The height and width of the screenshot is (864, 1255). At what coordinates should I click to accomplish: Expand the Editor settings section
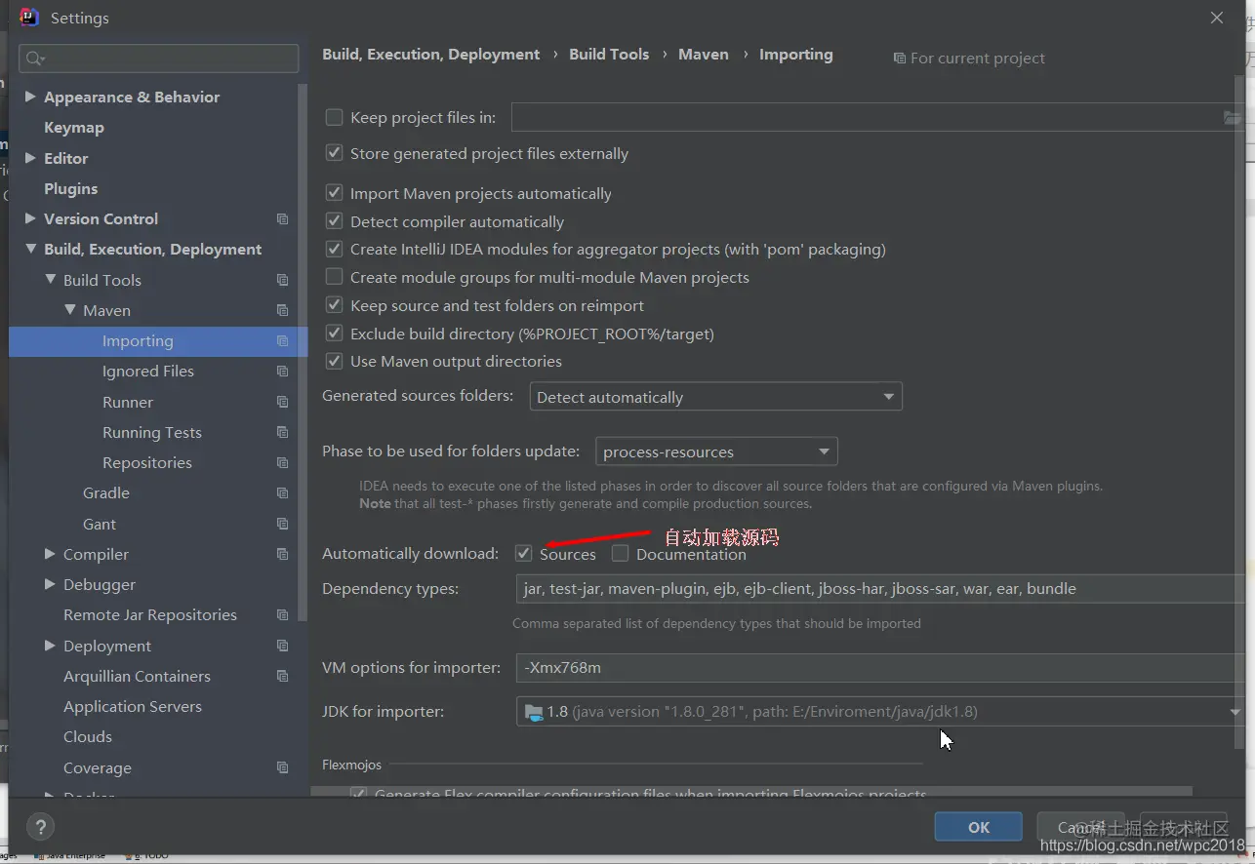(x=30, y=158)
